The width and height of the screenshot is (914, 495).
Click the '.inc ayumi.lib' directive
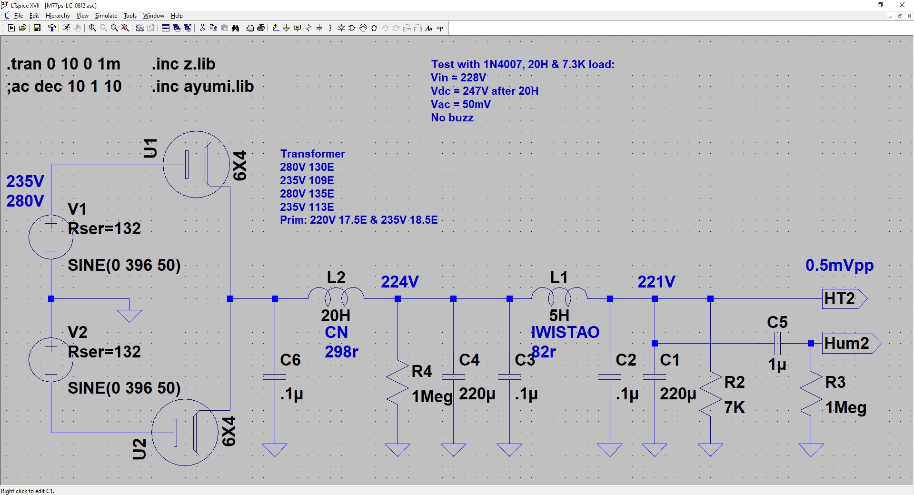(x=203, y=86)
